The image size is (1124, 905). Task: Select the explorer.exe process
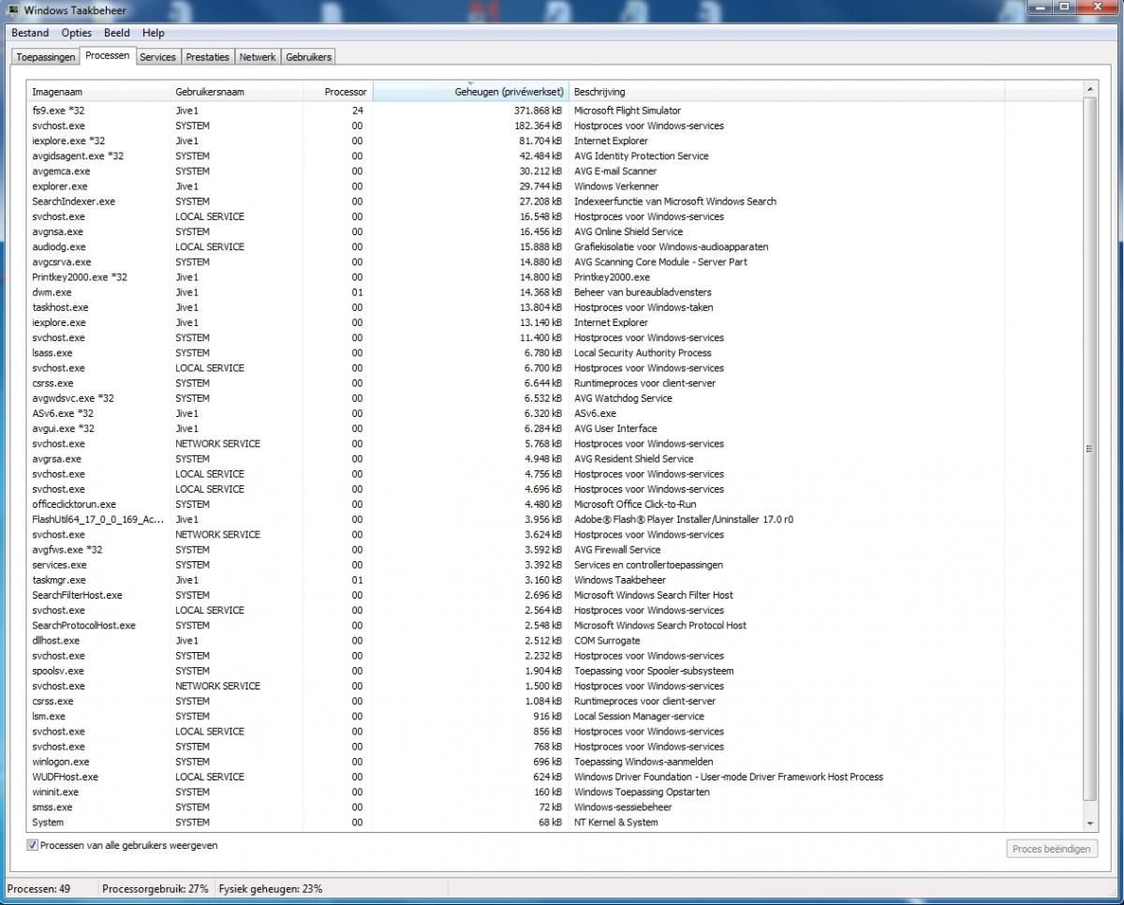[555, 186]
